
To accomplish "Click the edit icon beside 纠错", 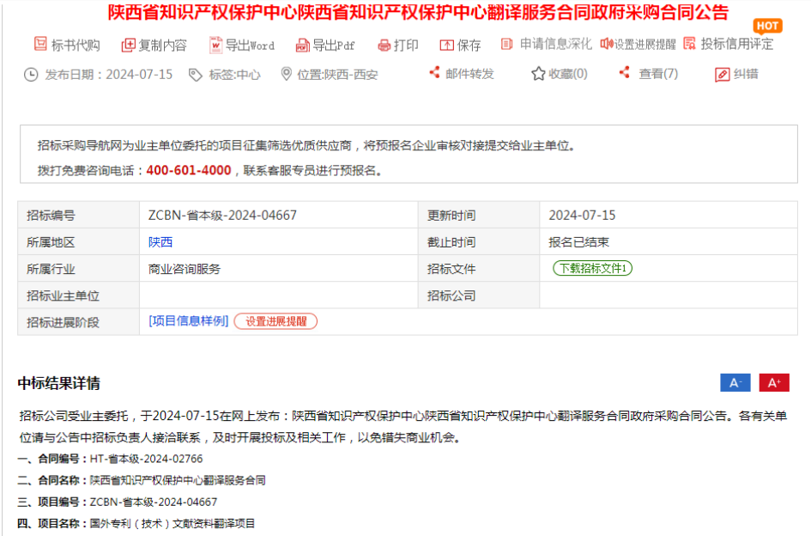I will pos(722,75).
